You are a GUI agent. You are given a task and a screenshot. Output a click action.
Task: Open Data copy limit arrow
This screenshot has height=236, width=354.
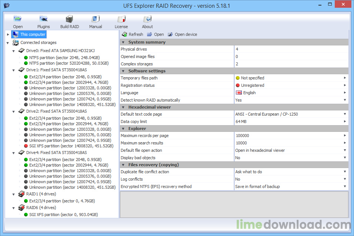pyautogui.click(x=345, y=122)
